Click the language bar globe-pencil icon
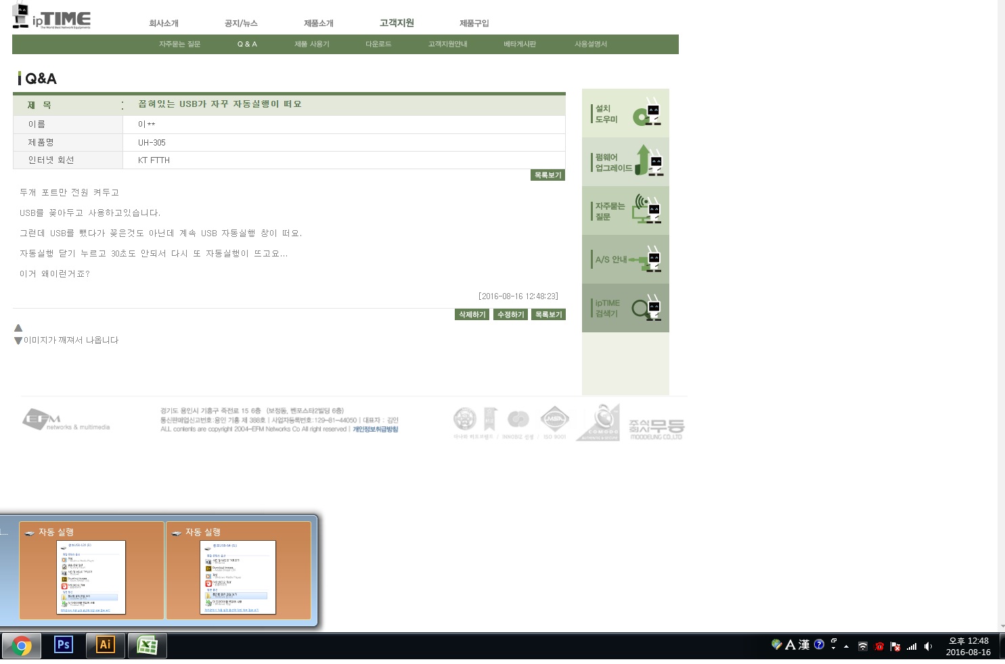 coord(776,644)
